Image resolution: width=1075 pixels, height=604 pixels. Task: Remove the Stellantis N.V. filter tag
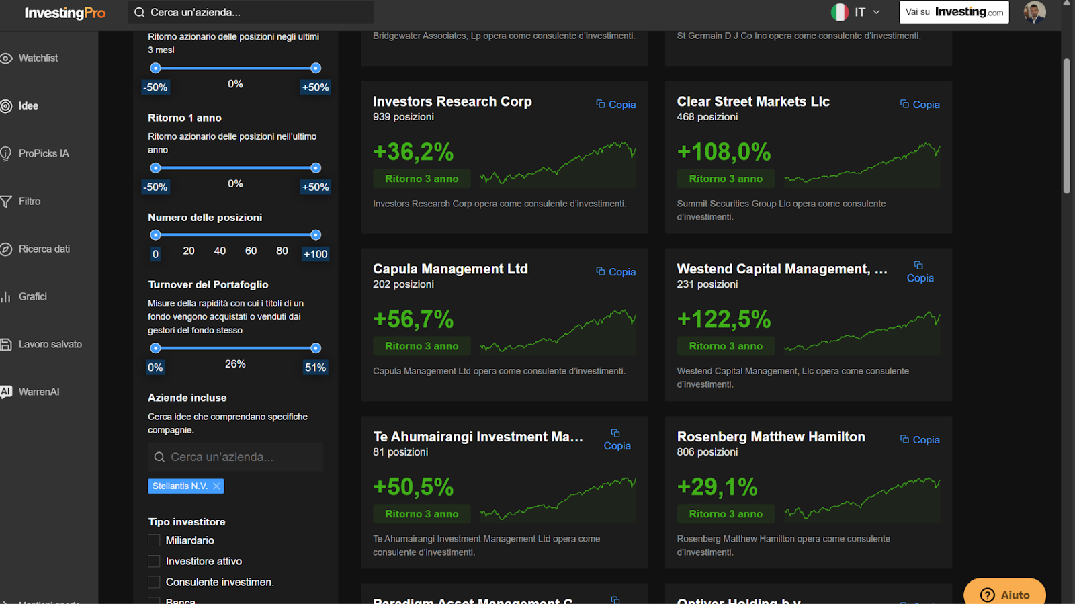click(x=216, y=486)
